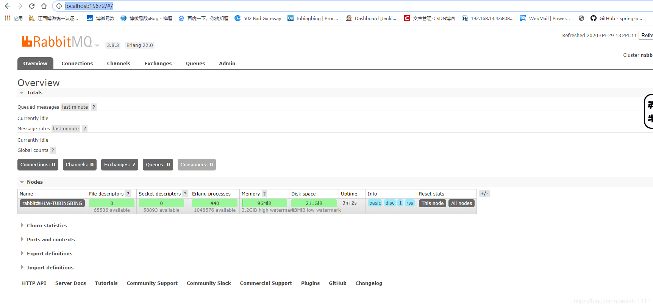Viewport: 653px width, 308px height.
Task: Open the Channels tab
Action: click(119, 64)
